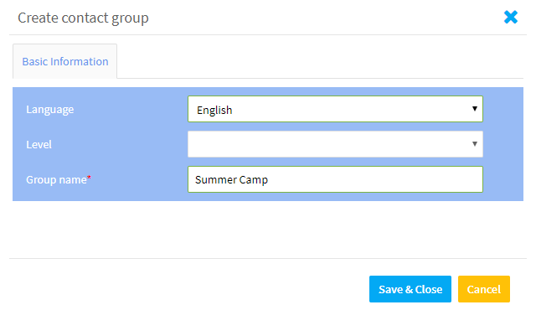536x310 pixels.
Task: Click the Level dropdown arrow icon
Action: (x=475, y=144)
